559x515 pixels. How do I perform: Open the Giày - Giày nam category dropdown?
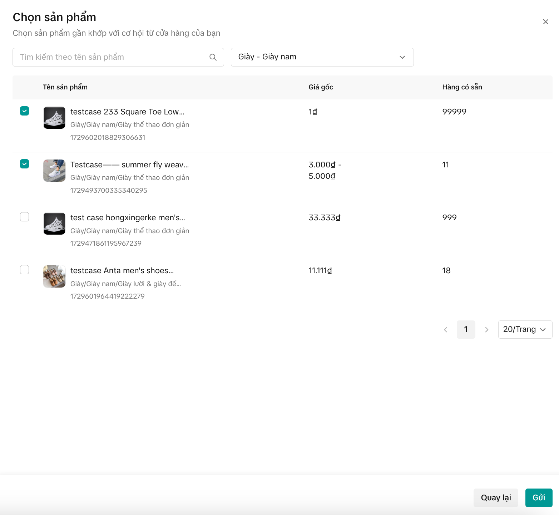tap(322, 57)
